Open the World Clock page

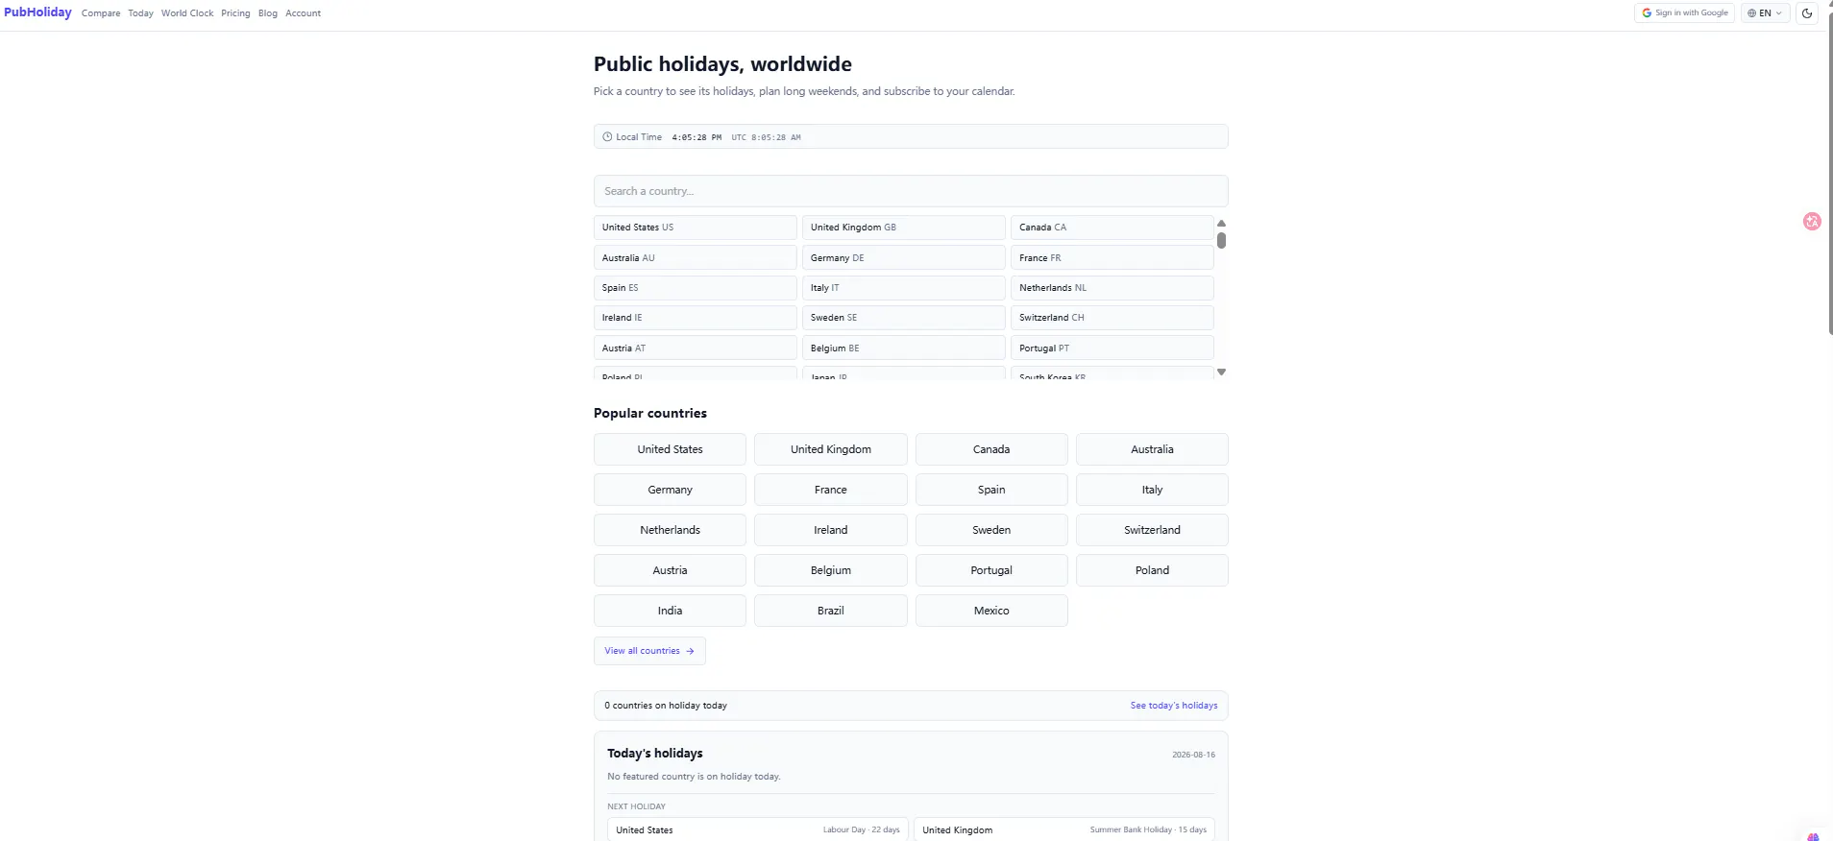point(187,13)
